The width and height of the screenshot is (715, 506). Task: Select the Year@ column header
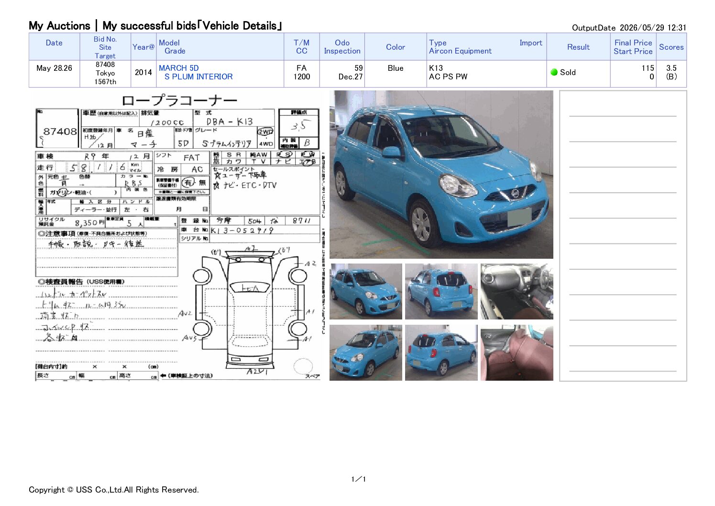tap(143, 47)
